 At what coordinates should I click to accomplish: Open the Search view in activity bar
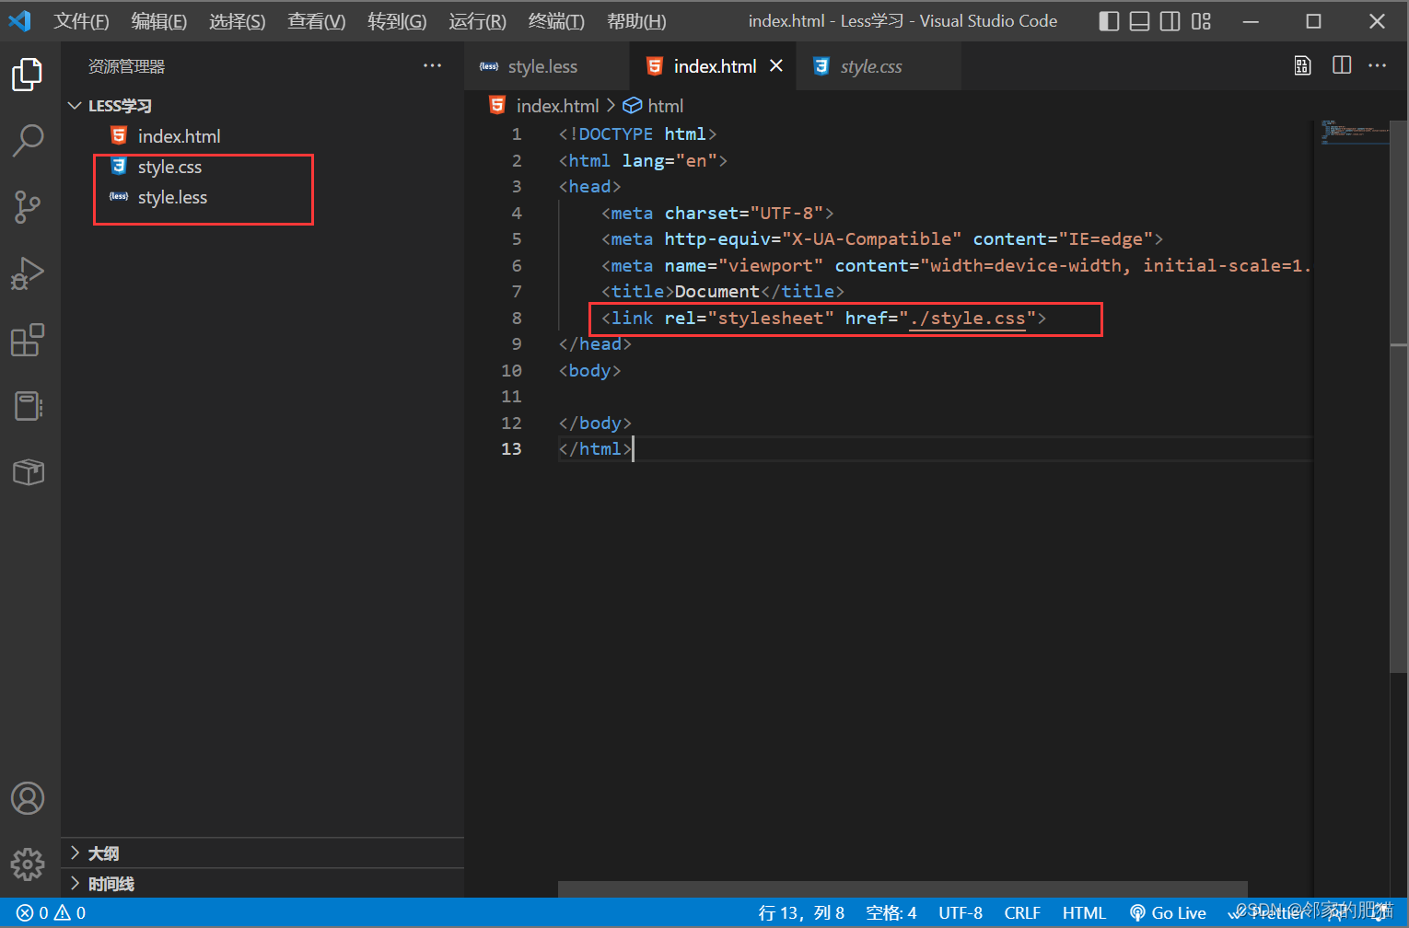[28, 141]
